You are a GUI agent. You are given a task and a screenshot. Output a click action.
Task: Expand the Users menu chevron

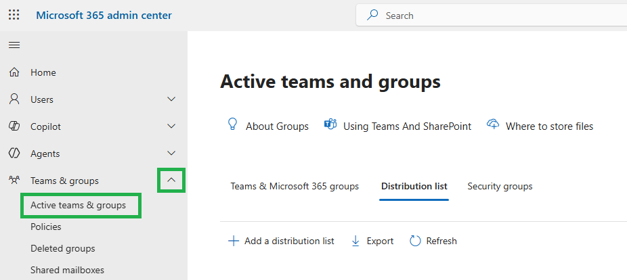tap(171, 99)
